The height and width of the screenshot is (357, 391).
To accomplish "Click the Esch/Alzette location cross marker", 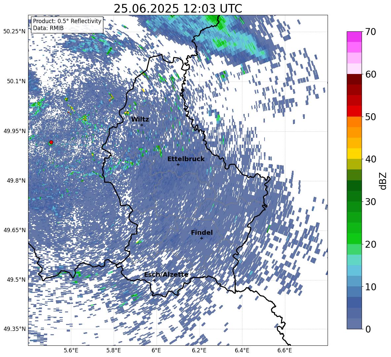I will tap(154, 280).
